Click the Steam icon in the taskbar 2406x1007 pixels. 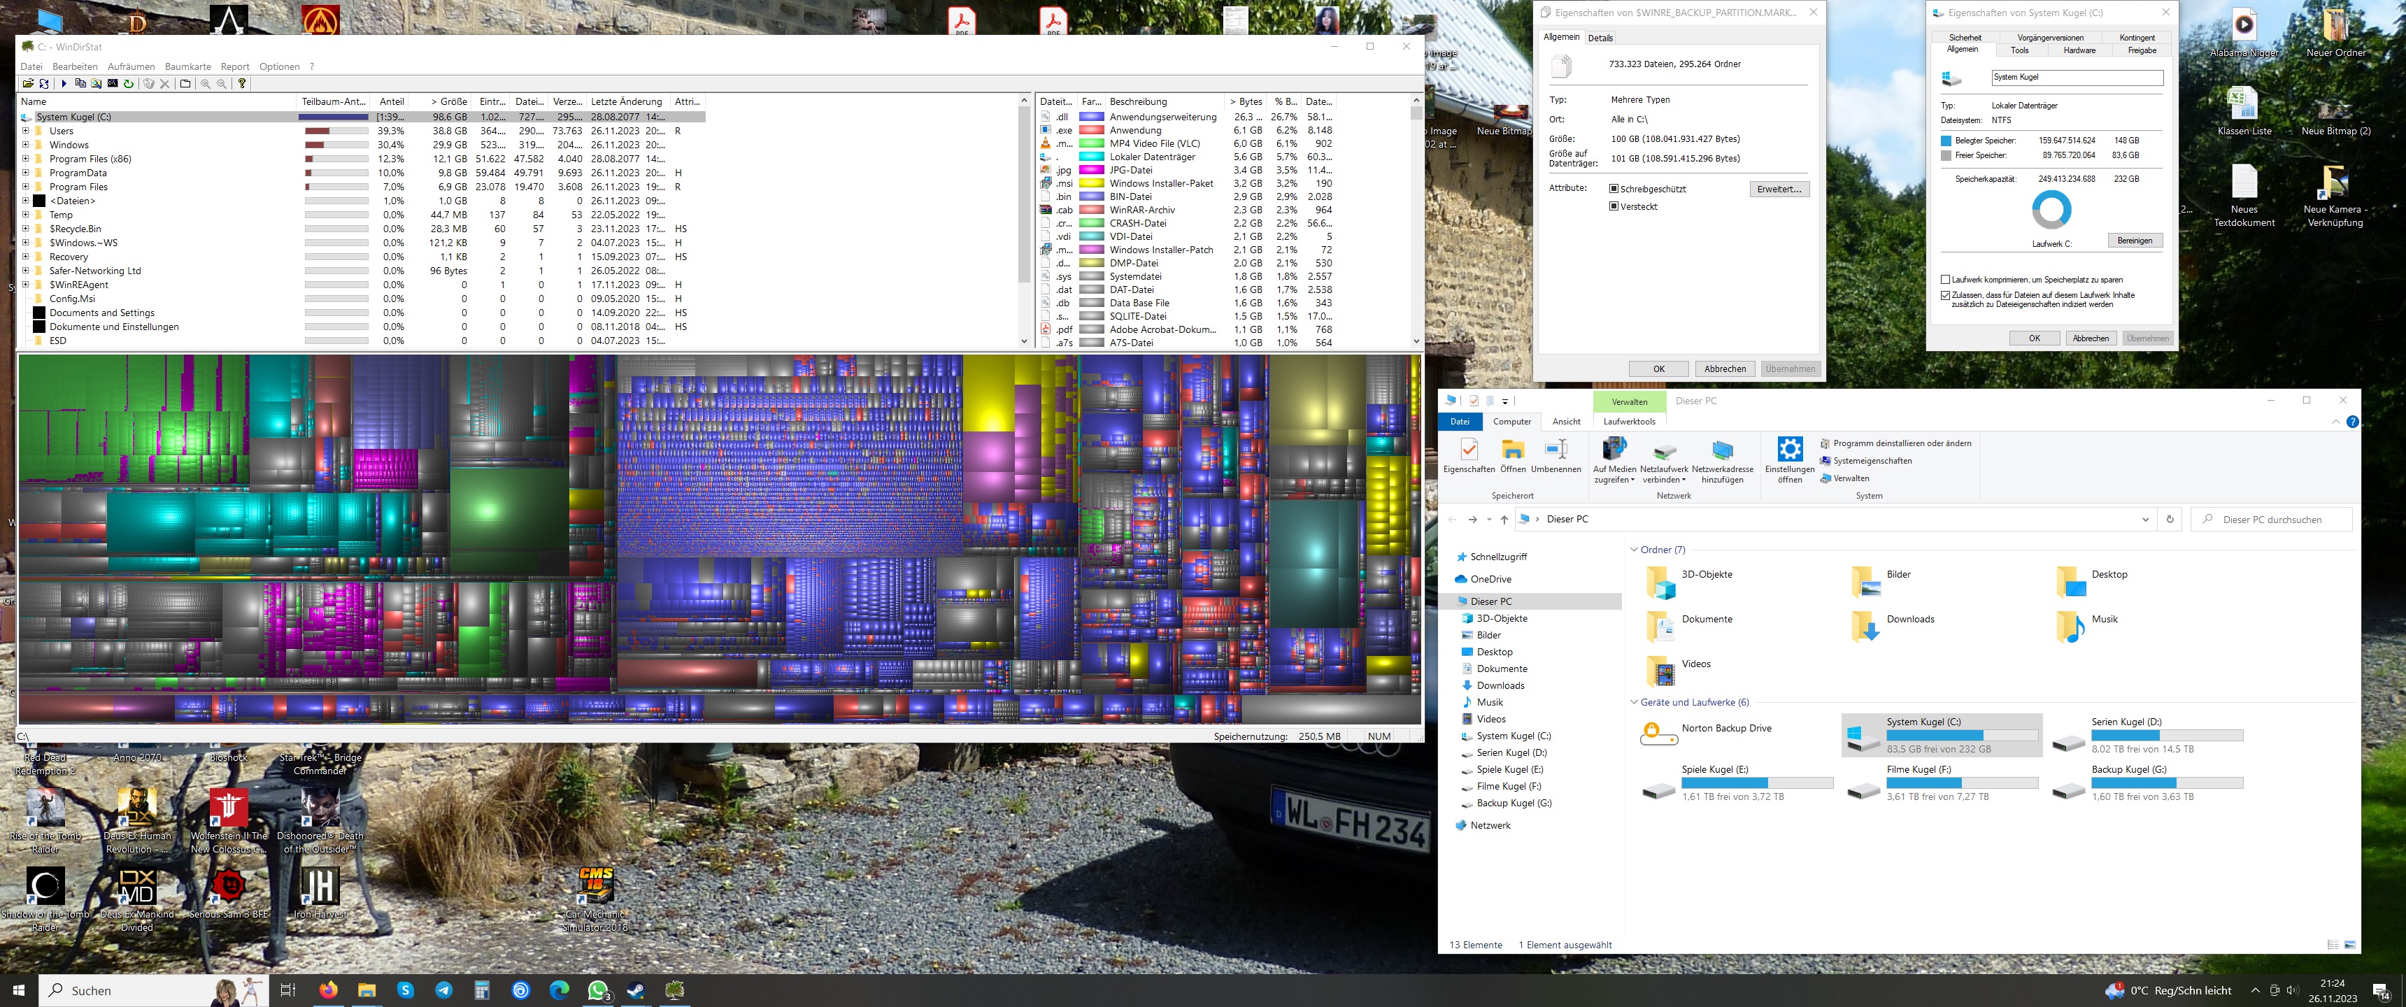(636, 990)
